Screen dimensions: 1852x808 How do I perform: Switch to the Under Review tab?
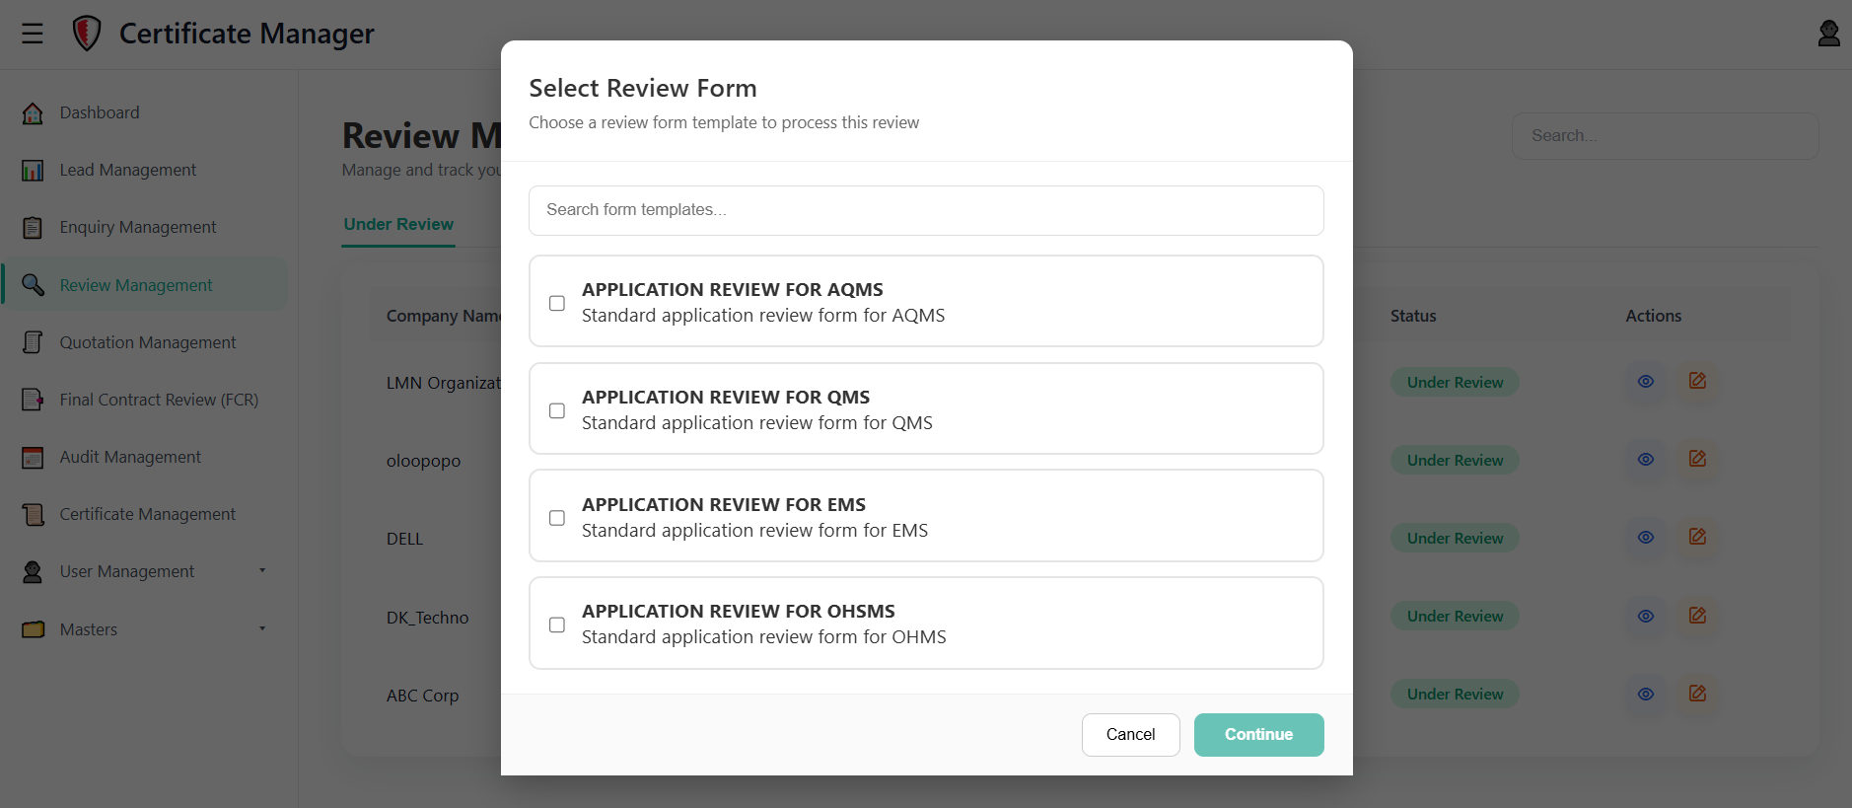click(x=398, y=225)
